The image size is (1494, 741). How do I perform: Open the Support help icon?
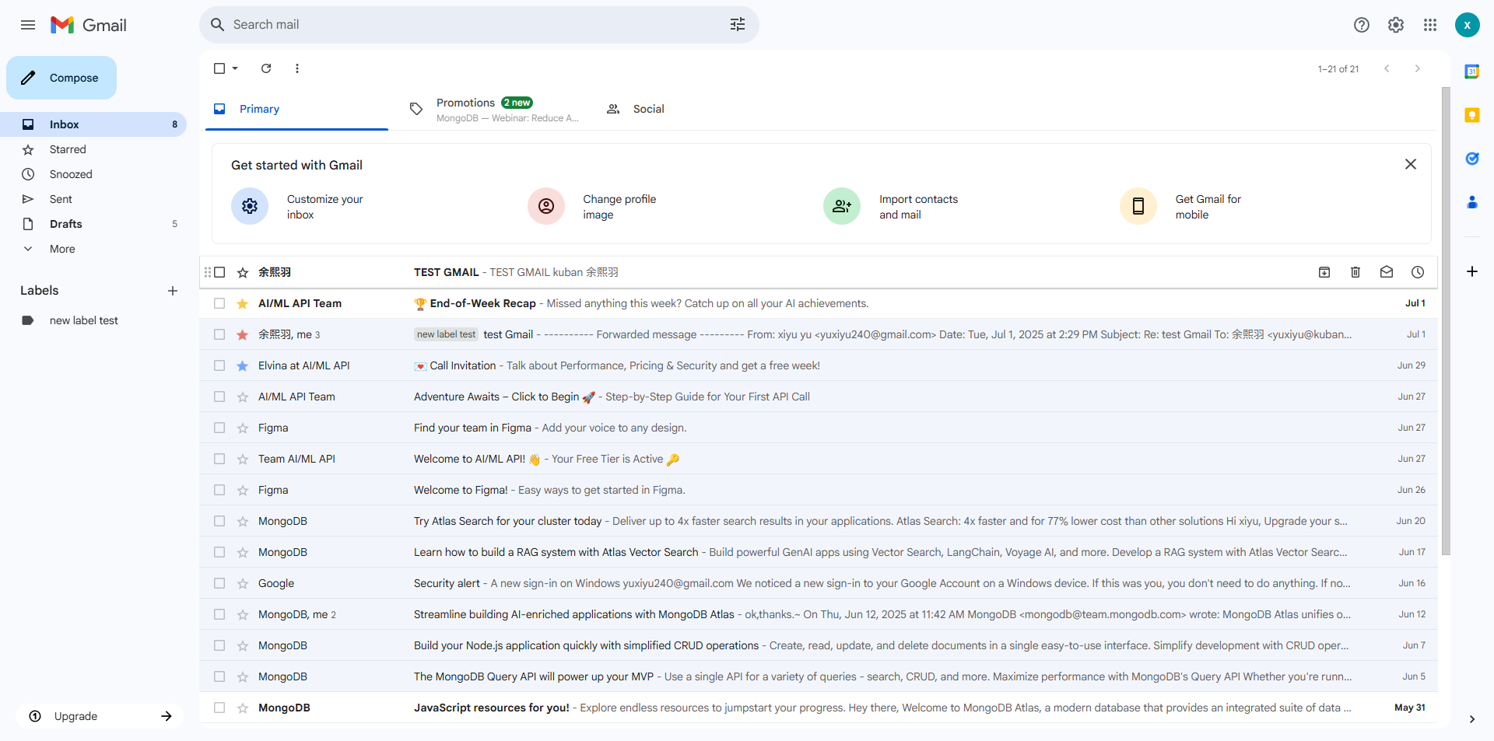point(1362,25)
